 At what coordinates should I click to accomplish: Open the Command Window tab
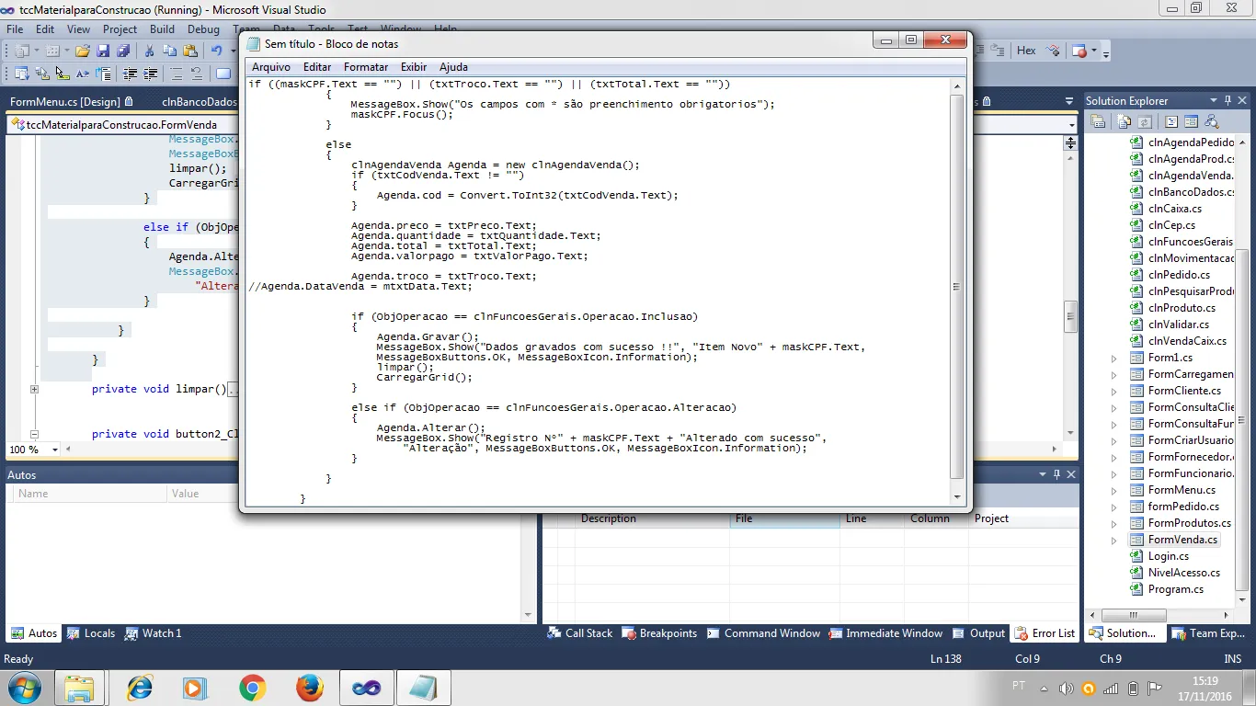[x=763, y=633]
